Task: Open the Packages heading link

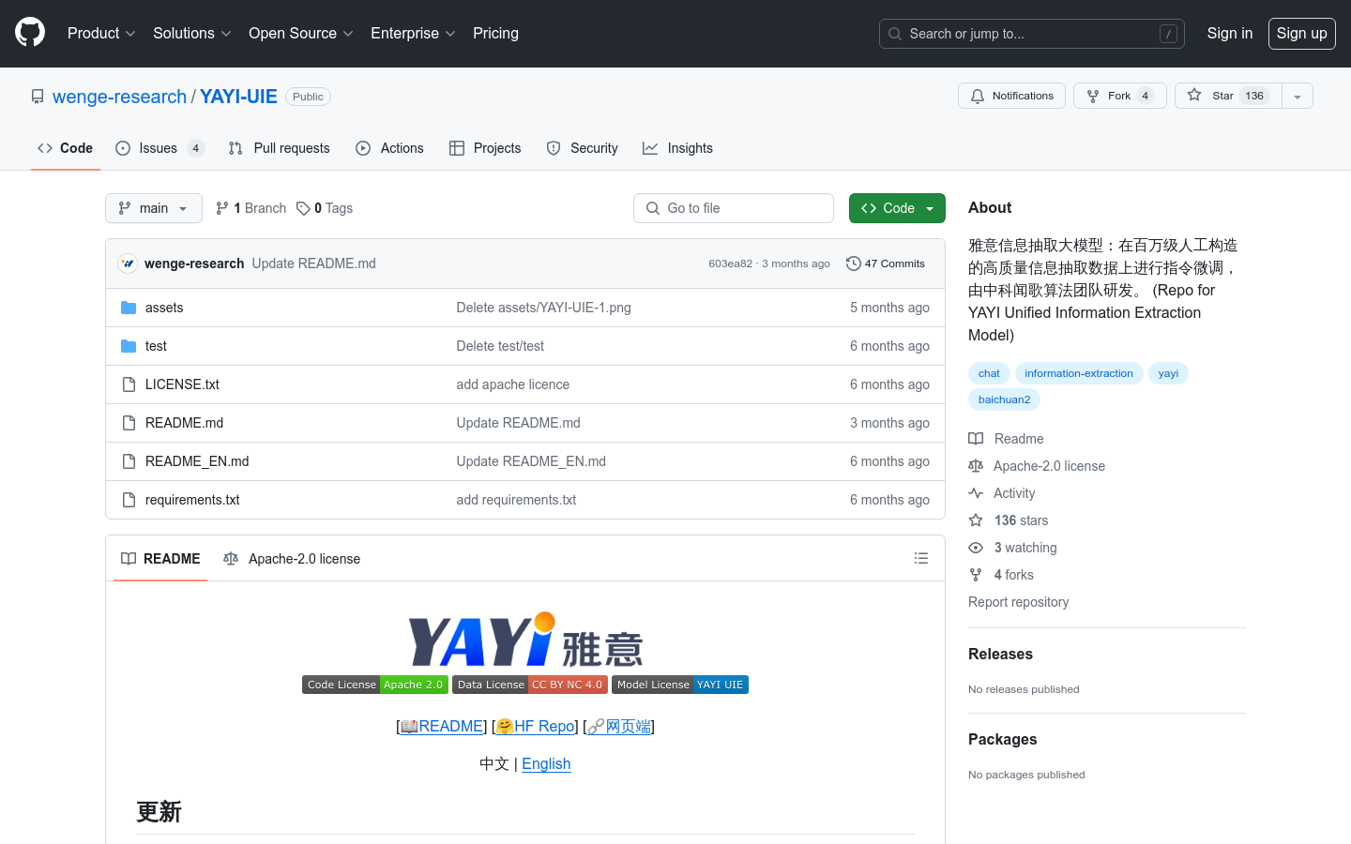Action: tap(1002, 740)
